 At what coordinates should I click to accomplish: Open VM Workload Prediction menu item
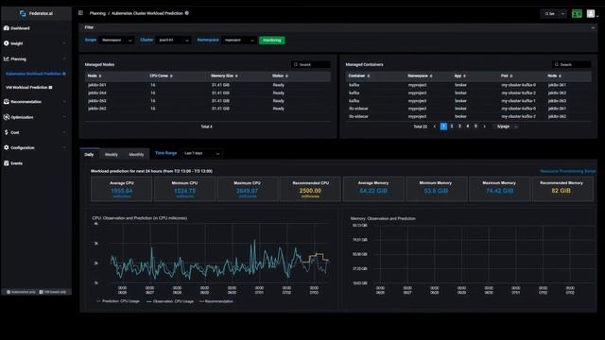coord(29,88)
